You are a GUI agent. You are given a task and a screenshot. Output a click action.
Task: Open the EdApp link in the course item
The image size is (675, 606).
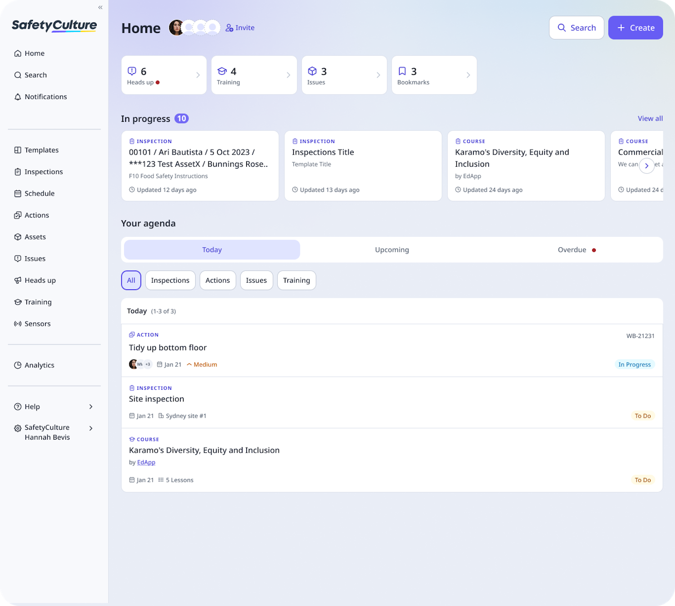click(146, 462)
